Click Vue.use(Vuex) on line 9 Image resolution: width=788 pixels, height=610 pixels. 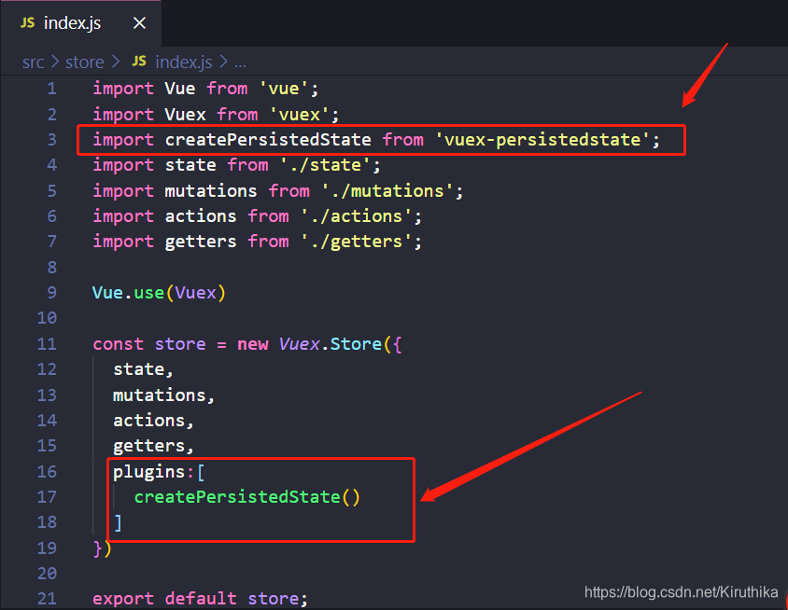[x=160, y=293]
